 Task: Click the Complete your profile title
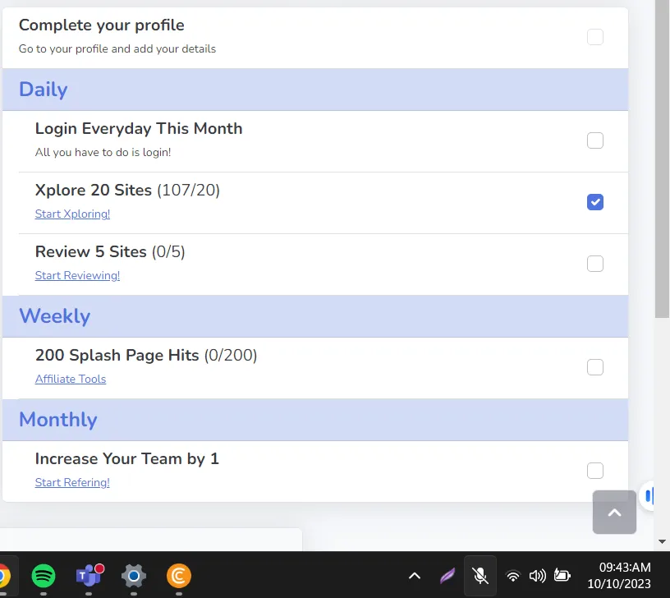[102, 25]
